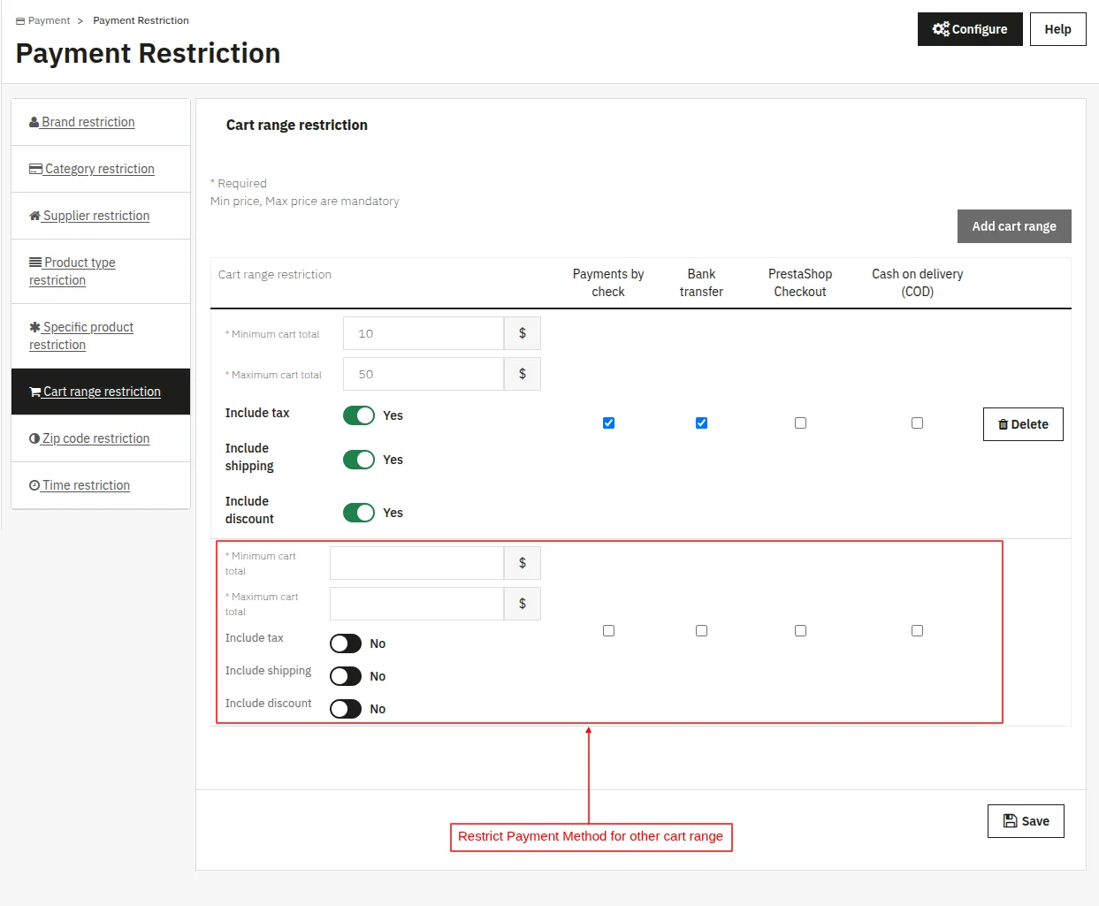Click the Cash on delivery (COD) header
Screen dimensions: 1099x906
pyautogui.click(x=917, y=283)
